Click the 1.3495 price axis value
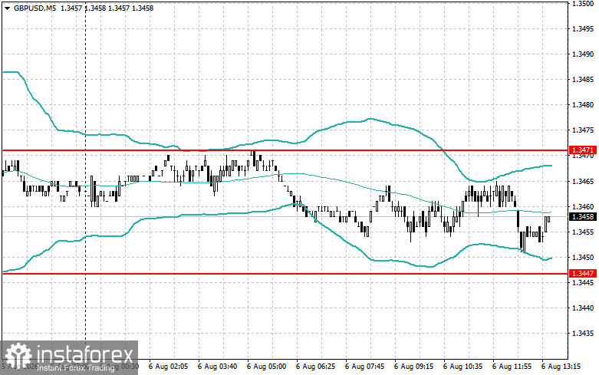Viewport: 599px width, 375px height. 583,29
